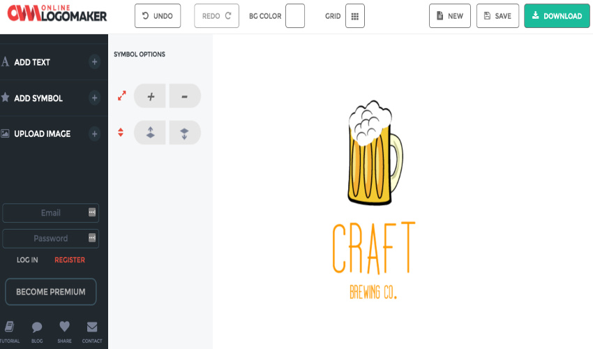Click the Add Symbol star icon
The width and height of the screenshot is (593, 349).
[5, 97]
